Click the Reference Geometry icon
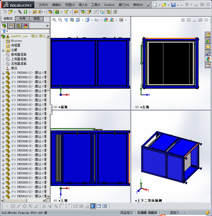The height and width of the screenshot is (216, 212). click(66, 12)
